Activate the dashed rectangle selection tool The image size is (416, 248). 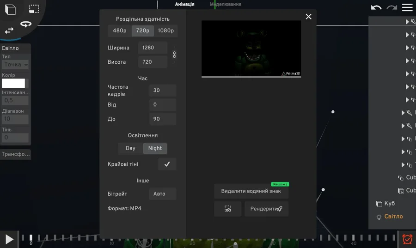click(34, 9)
